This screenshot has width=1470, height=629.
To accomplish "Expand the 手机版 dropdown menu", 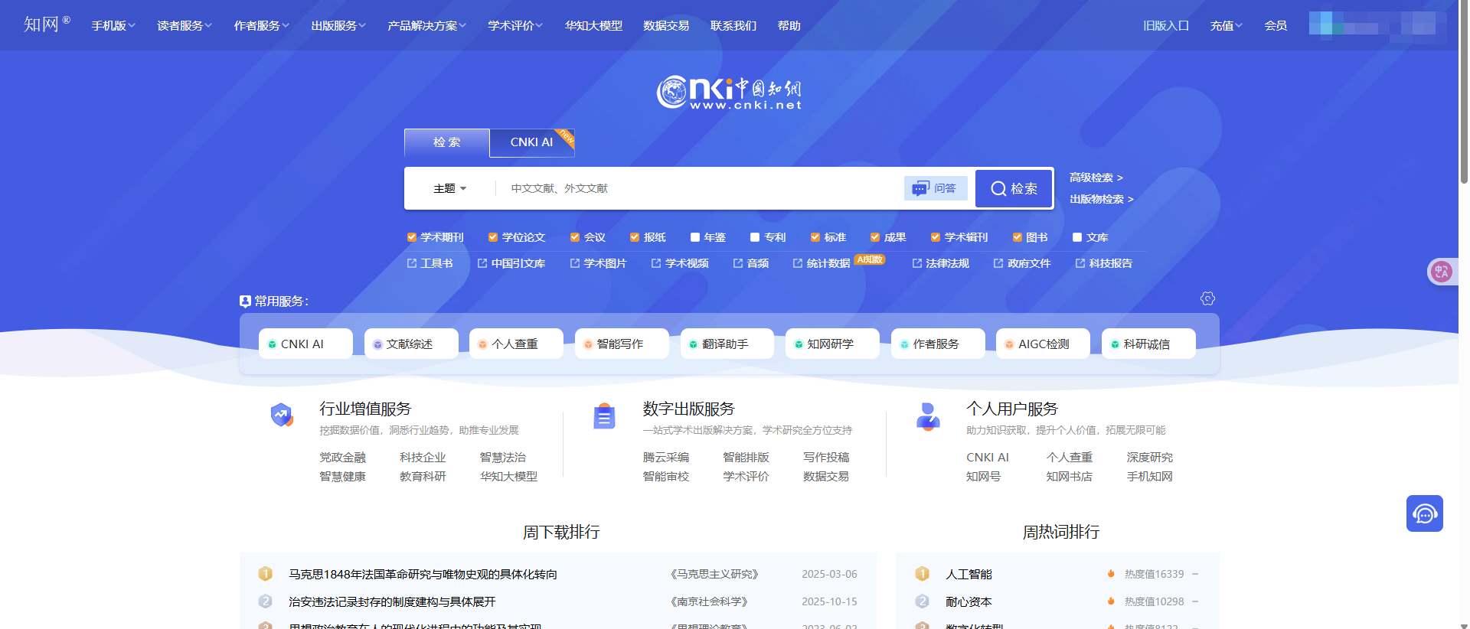I will (x=113, y=26).
